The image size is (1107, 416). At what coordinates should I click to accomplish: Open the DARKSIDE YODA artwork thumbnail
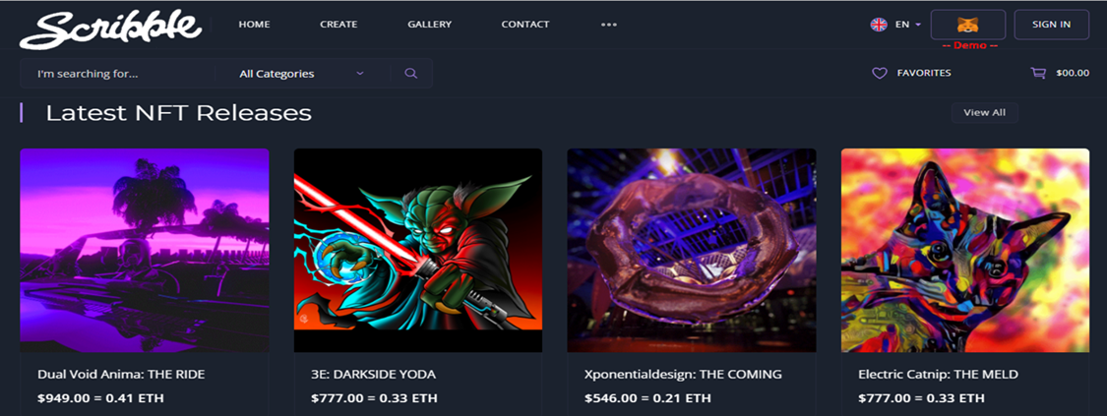[418, 251]
